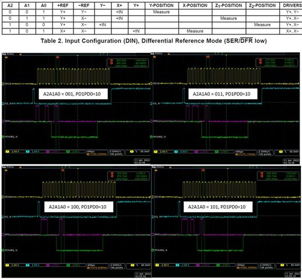
Task: Click the A2 column header in table
Action: pos(10,6)
